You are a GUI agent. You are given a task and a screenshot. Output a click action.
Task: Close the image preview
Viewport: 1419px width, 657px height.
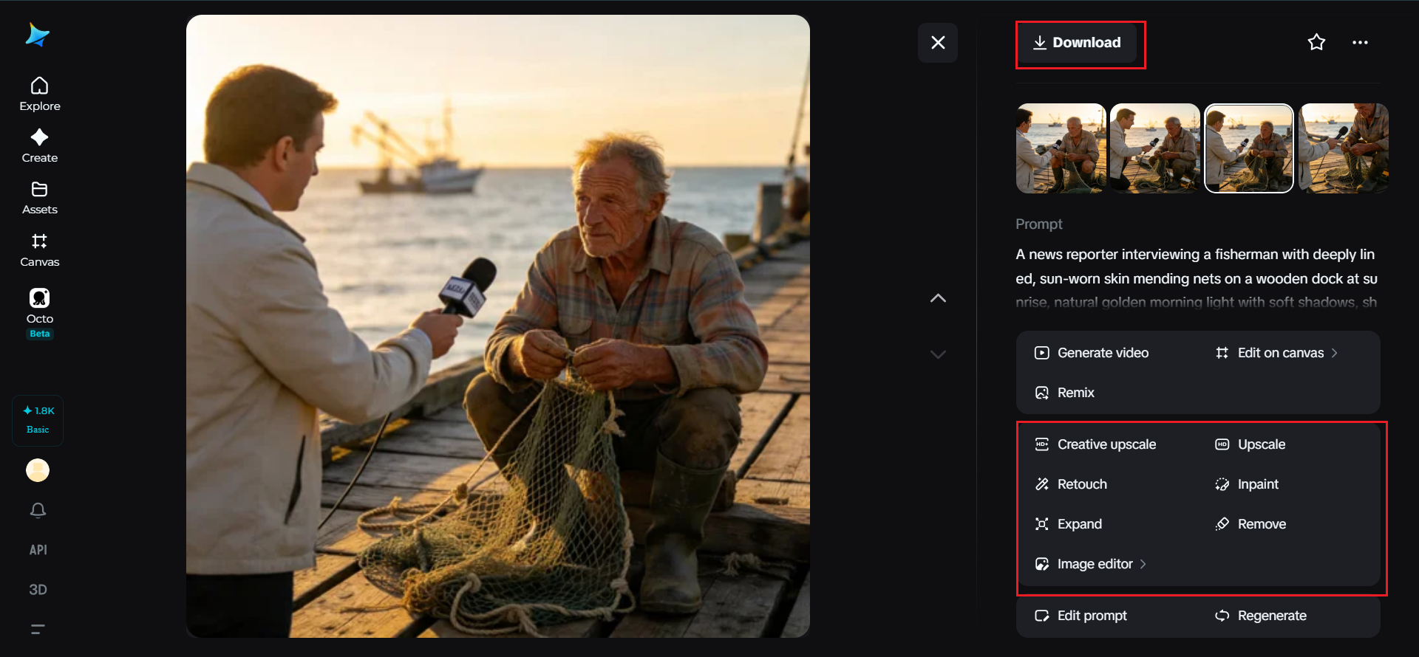[938, 43]
